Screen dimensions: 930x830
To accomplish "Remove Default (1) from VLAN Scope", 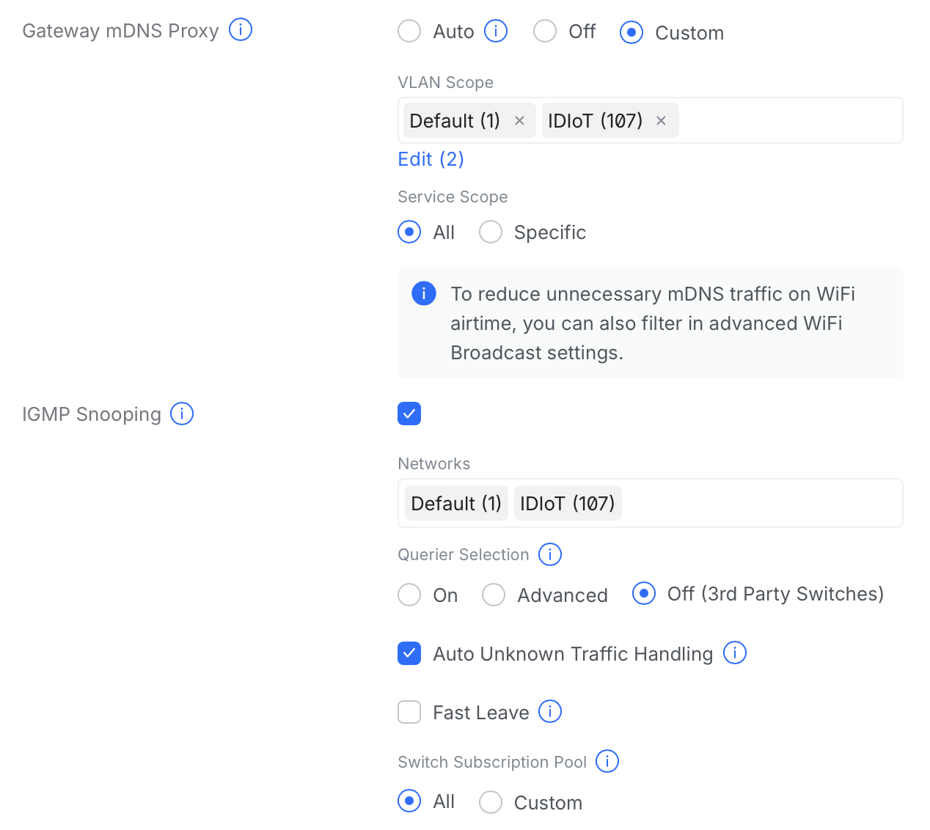I will [x=519, y=121].
